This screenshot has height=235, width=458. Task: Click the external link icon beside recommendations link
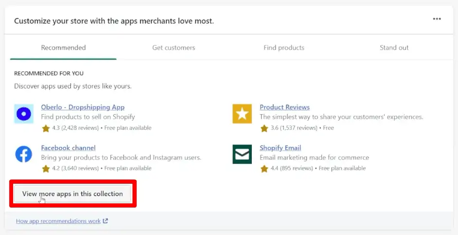(x=106, y=221)
